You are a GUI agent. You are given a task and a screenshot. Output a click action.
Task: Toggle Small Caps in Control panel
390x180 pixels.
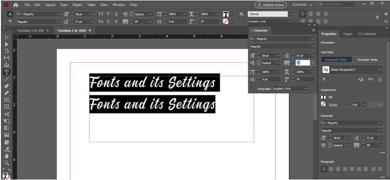click(x=101, y=22)
